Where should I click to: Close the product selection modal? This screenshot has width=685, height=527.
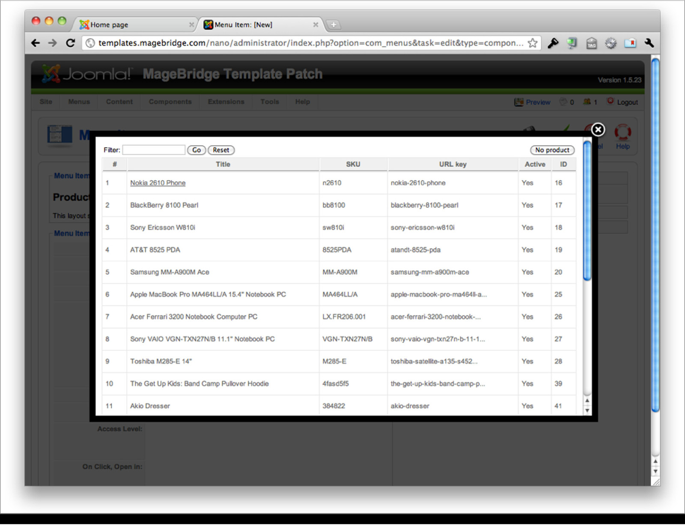point(598,130)
